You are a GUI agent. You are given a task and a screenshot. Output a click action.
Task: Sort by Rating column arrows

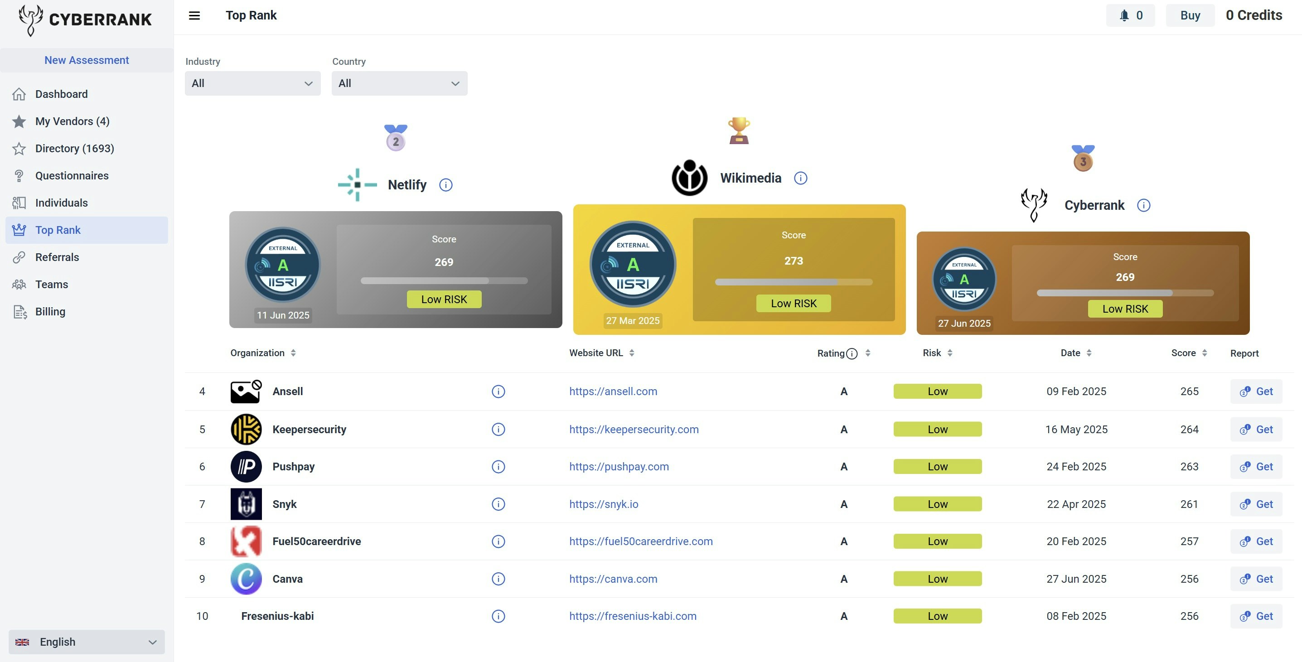point(868,353)
